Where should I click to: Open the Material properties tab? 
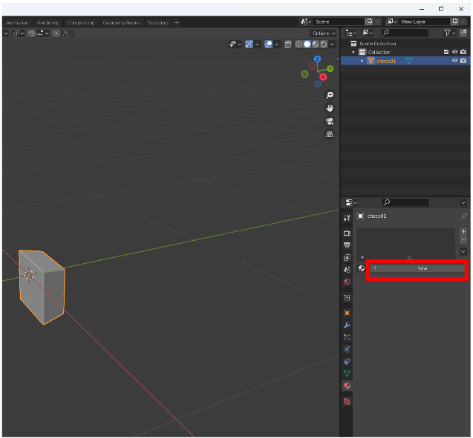tap(347, 386)
